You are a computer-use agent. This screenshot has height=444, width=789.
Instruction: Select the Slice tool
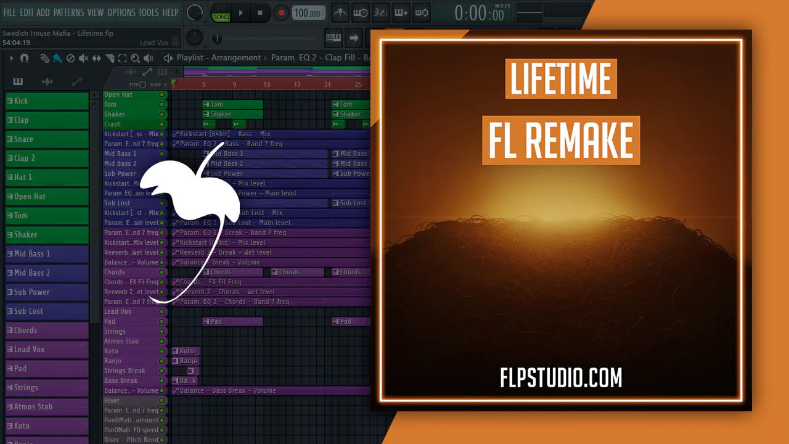(x=109, y=58)
